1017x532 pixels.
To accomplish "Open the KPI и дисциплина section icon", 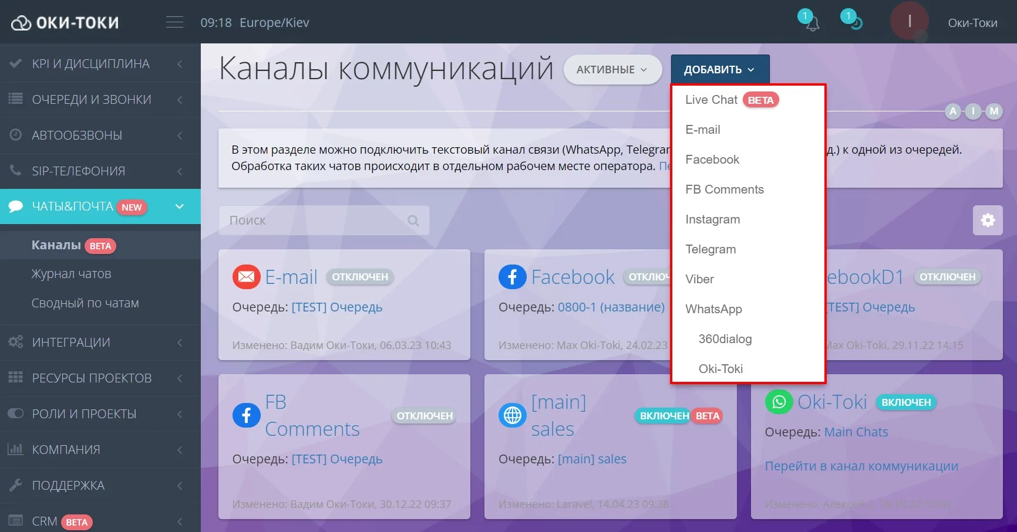I will point(16,63).
